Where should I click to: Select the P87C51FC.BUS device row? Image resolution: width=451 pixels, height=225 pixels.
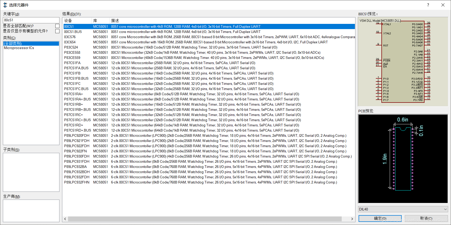[x=209, y=89]
